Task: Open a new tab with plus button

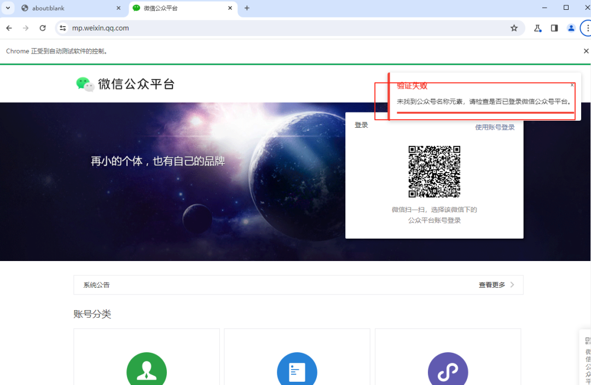Action: click(x=247, y=8)
